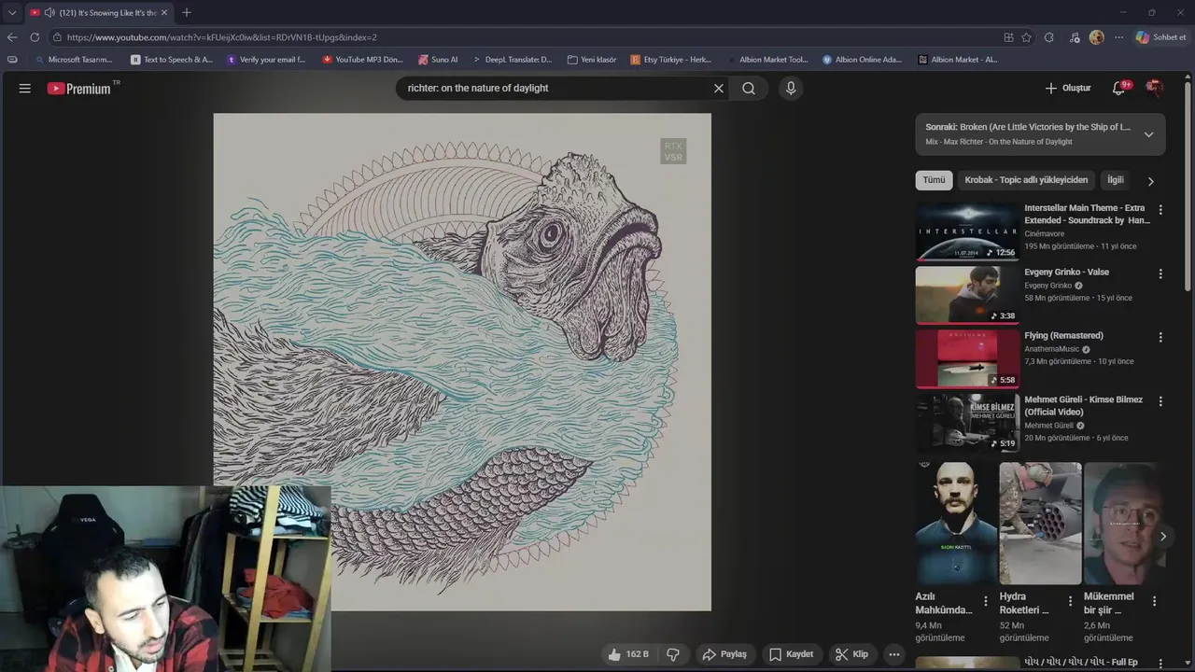Screen dimensions: 1195x672
Task: Select the İlgili filter chip
Action: point(1116,180)
